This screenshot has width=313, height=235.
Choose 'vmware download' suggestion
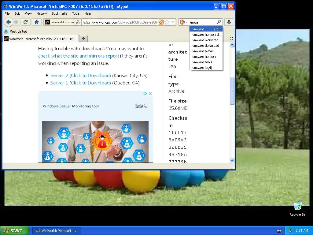[x=206, y=46]
